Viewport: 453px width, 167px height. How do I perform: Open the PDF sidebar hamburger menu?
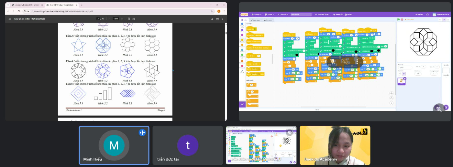pos(10,19)
